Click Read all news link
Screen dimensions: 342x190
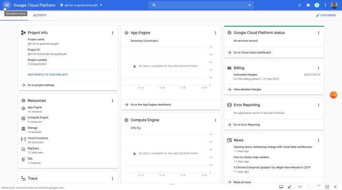pos(242,182)
